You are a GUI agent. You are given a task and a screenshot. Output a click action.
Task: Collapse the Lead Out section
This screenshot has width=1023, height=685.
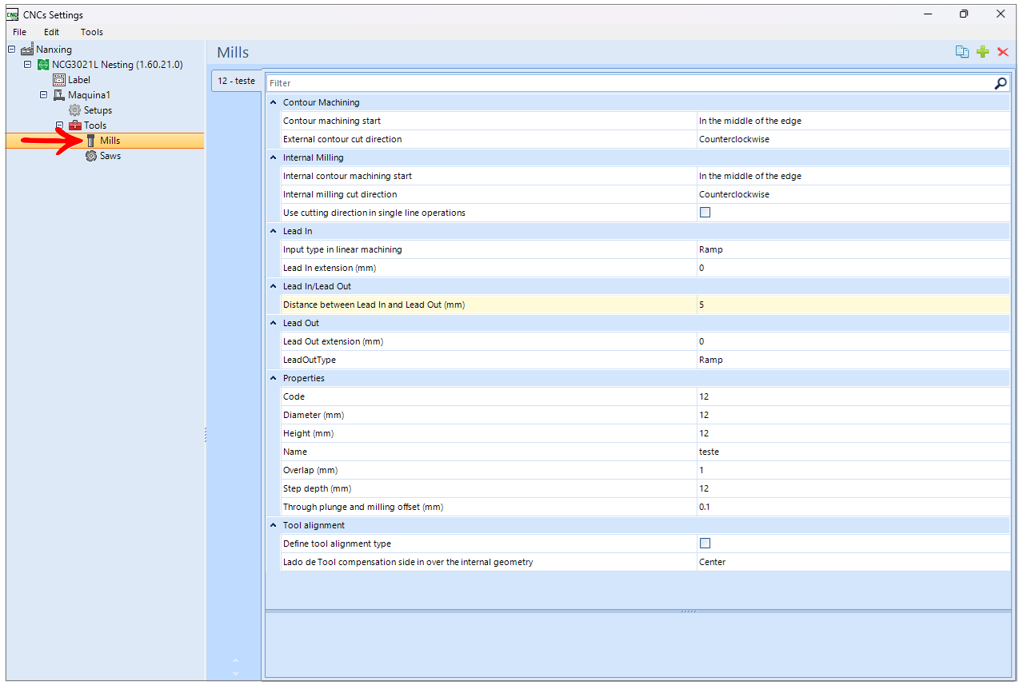tap(274, 323)
